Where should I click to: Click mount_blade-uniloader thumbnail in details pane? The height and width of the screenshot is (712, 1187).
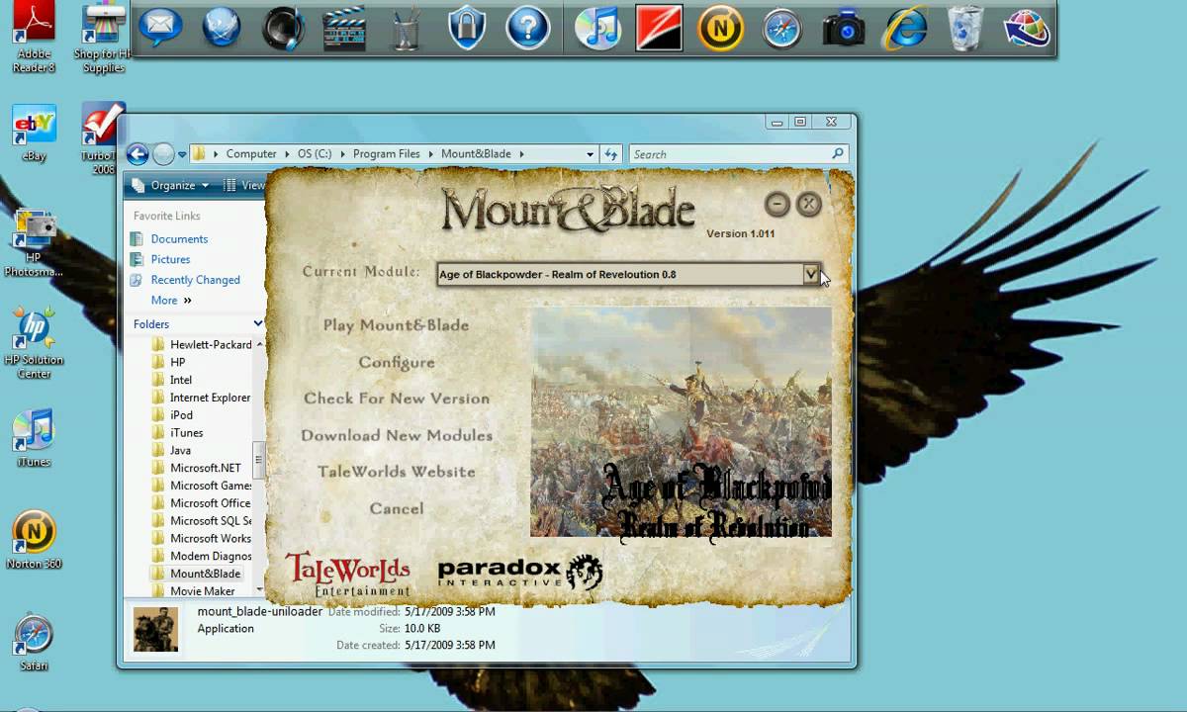155,629
